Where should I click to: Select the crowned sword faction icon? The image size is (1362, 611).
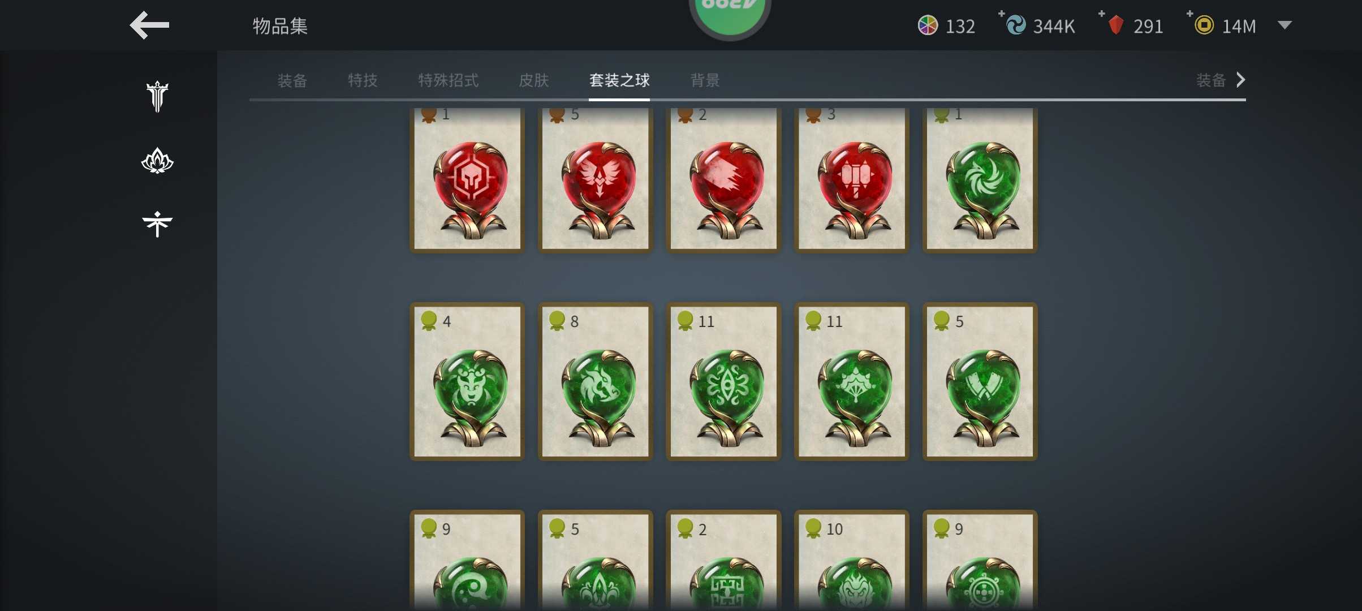point(157,97)
